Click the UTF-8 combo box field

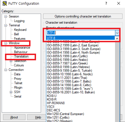point(81,33)
